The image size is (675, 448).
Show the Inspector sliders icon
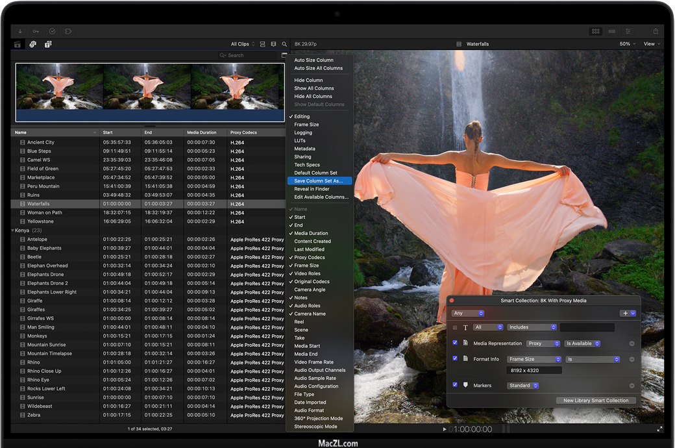628,31
